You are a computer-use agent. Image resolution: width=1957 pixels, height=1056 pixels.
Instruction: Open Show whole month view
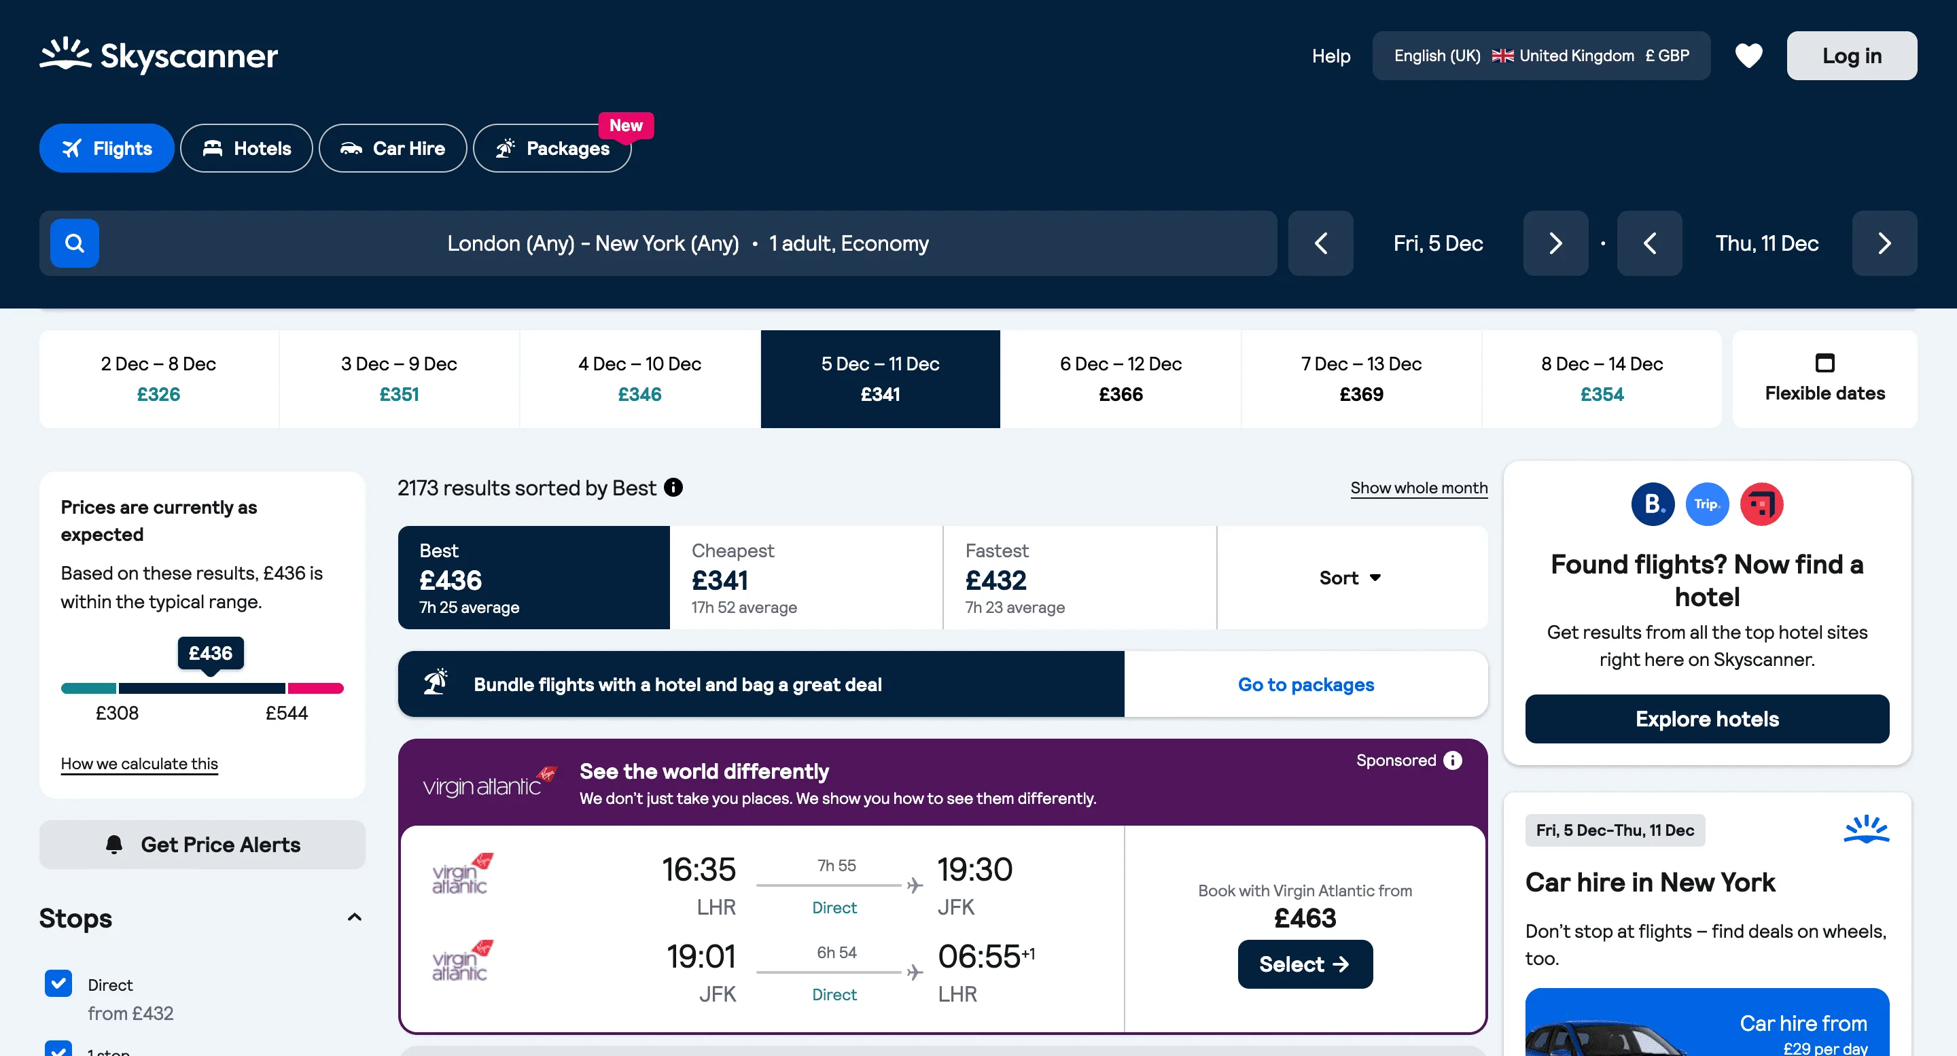(1418, 487)
